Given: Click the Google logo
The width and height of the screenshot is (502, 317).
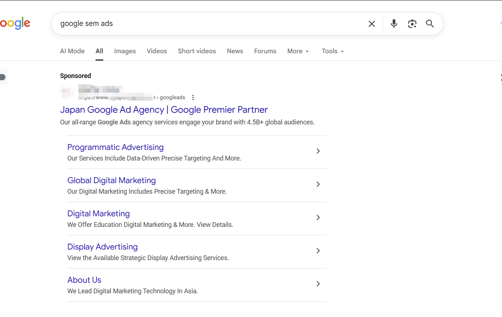Looking at the screenshot, I should tap(15, 23).
